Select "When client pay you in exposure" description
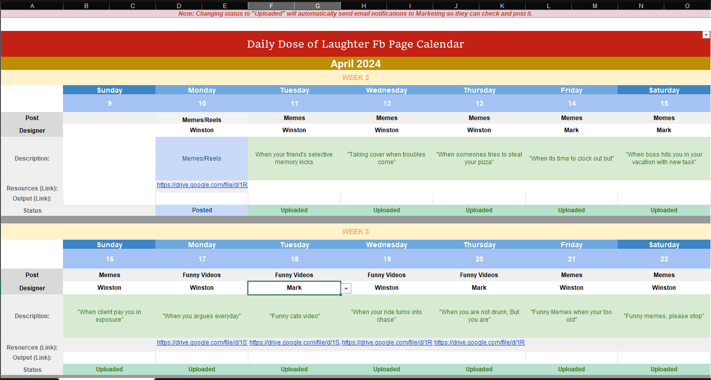Image resolution: width=711 pixels, height=380 pixels. pos(110,316)
